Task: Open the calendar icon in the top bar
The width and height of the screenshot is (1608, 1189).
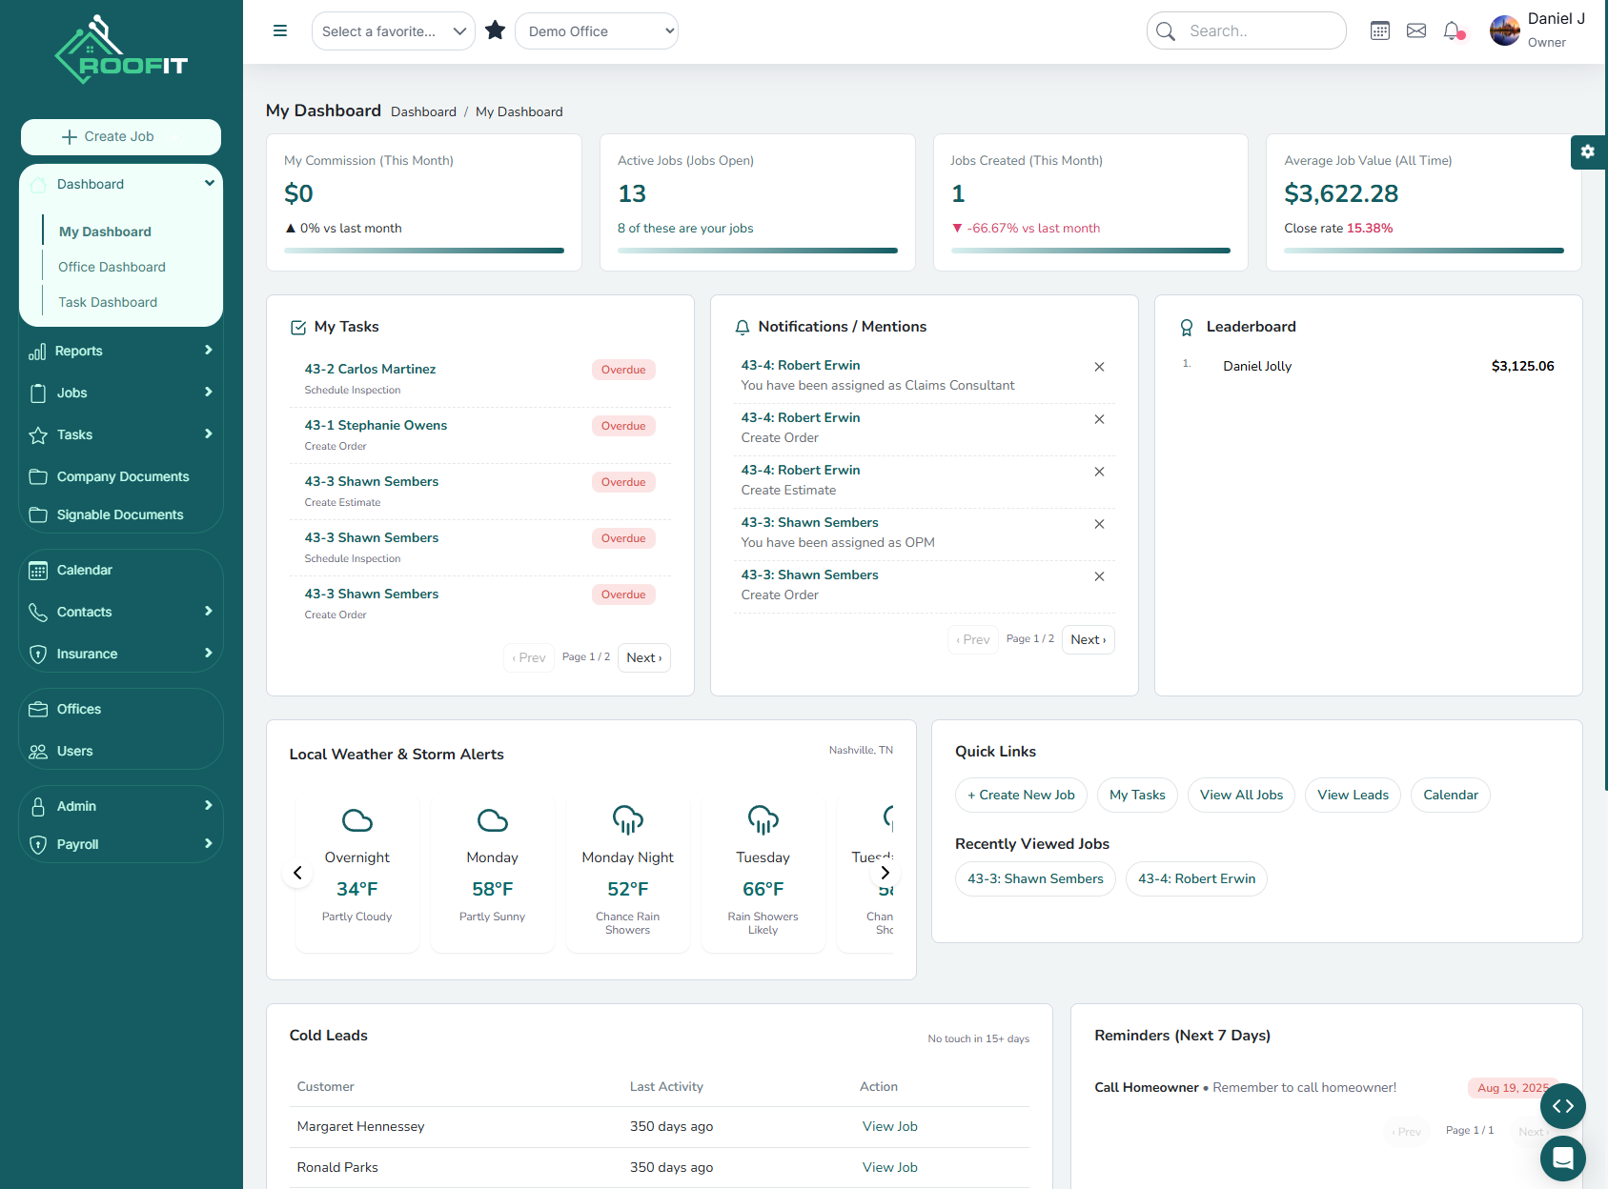Action: coord(1379,30)
